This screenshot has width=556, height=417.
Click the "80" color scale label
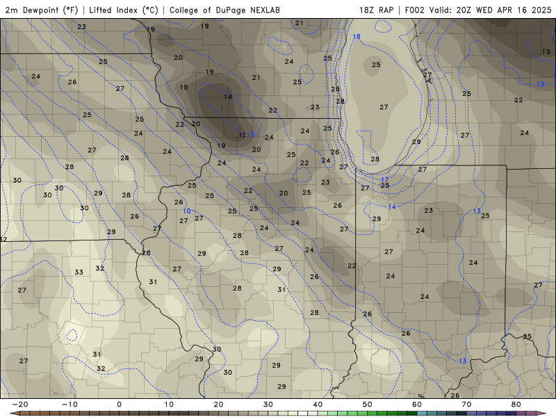point(516,404)
